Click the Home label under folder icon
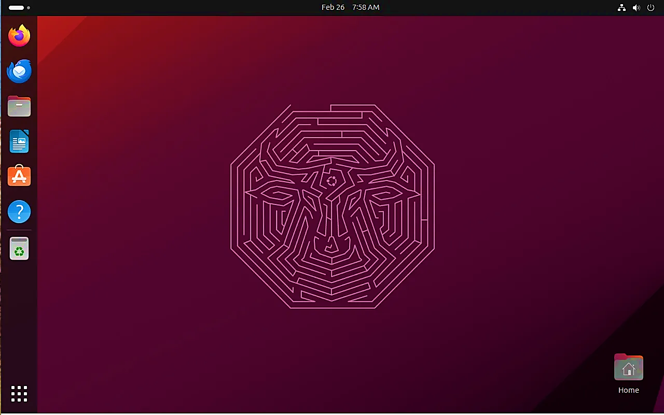 click(628, 390)
